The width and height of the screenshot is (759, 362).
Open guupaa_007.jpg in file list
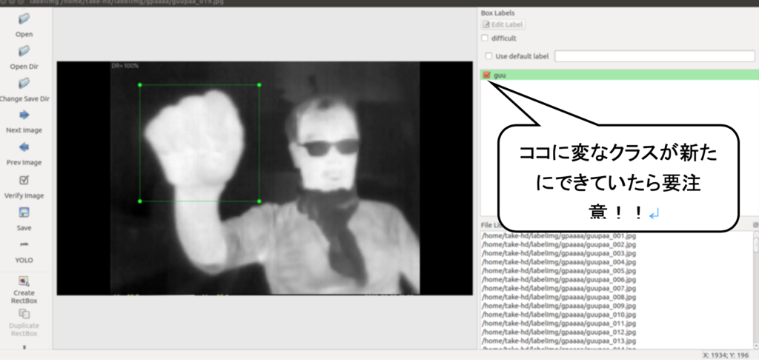[x=559, y=288]
